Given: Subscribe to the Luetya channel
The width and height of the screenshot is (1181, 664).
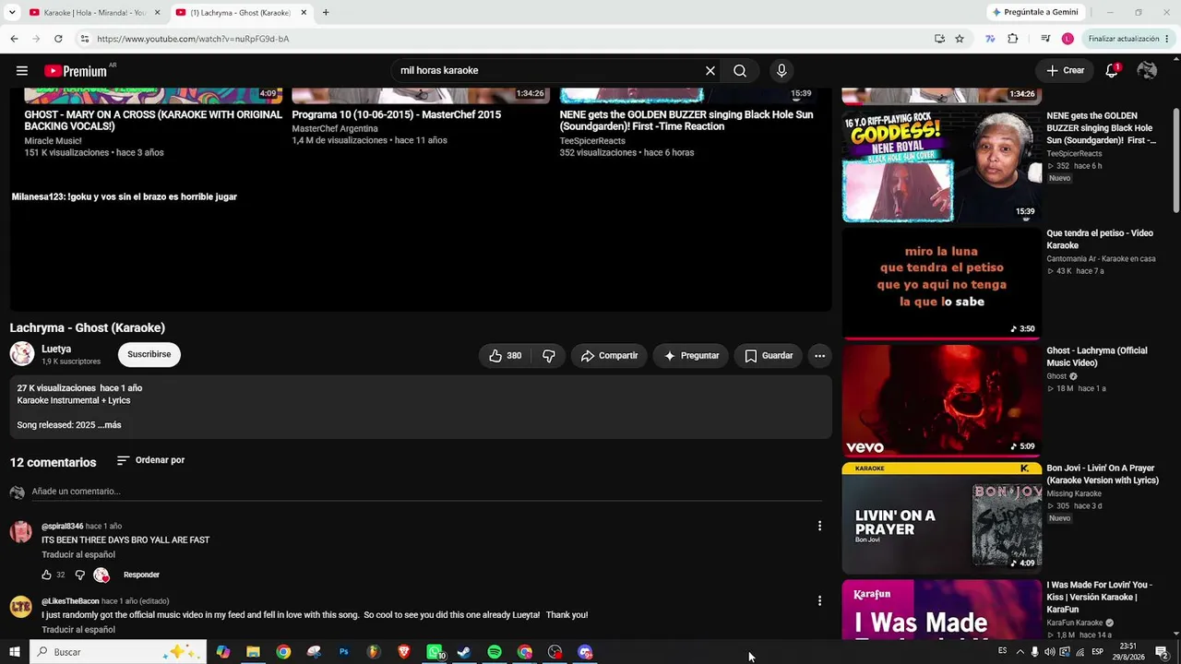Looking at the screenshot, I should [x=149, y=354].
